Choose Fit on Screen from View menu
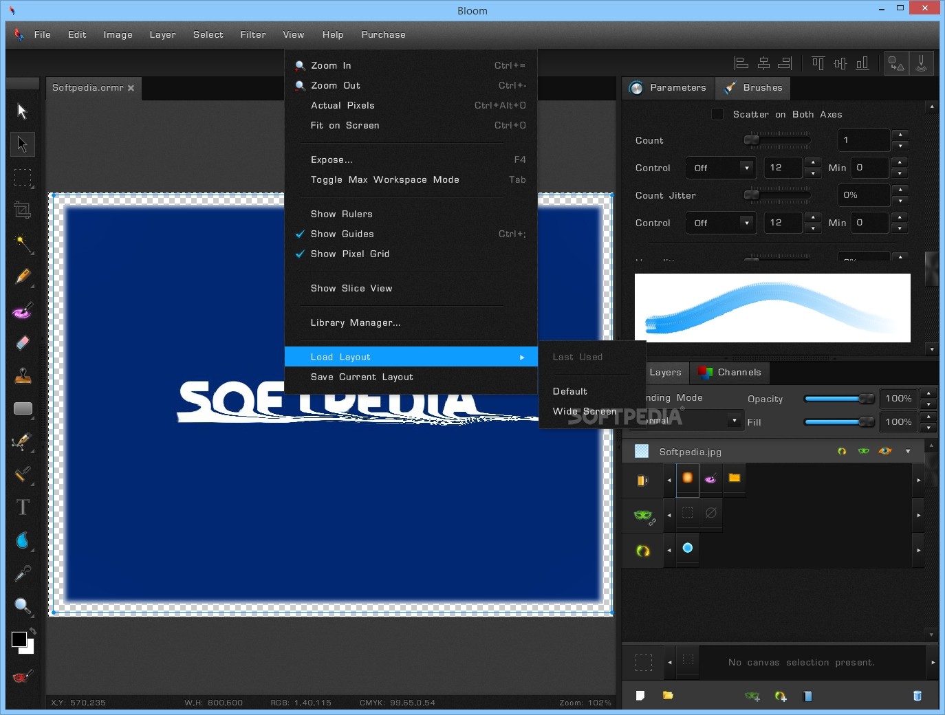Screen dimensions: 945x715 pyautogui.click(x=411, y=125)
